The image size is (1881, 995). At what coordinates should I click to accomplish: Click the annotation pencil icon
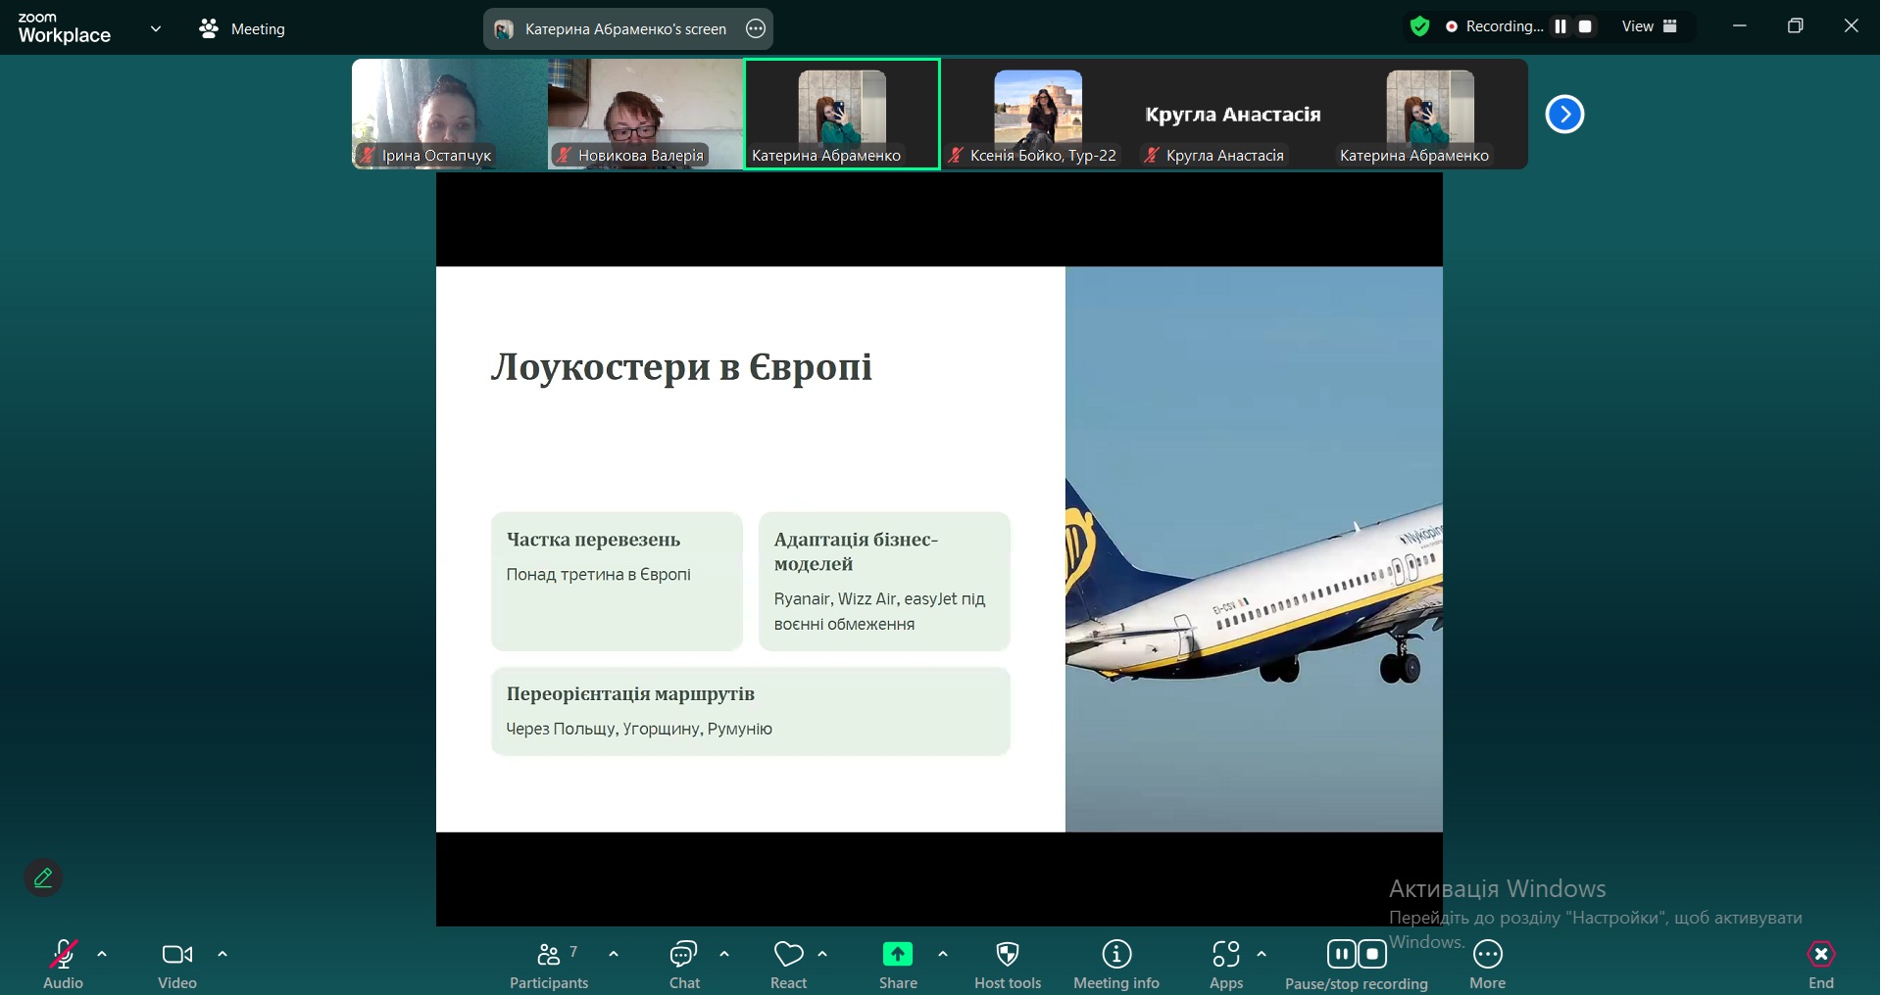click(x=43, y=878)
